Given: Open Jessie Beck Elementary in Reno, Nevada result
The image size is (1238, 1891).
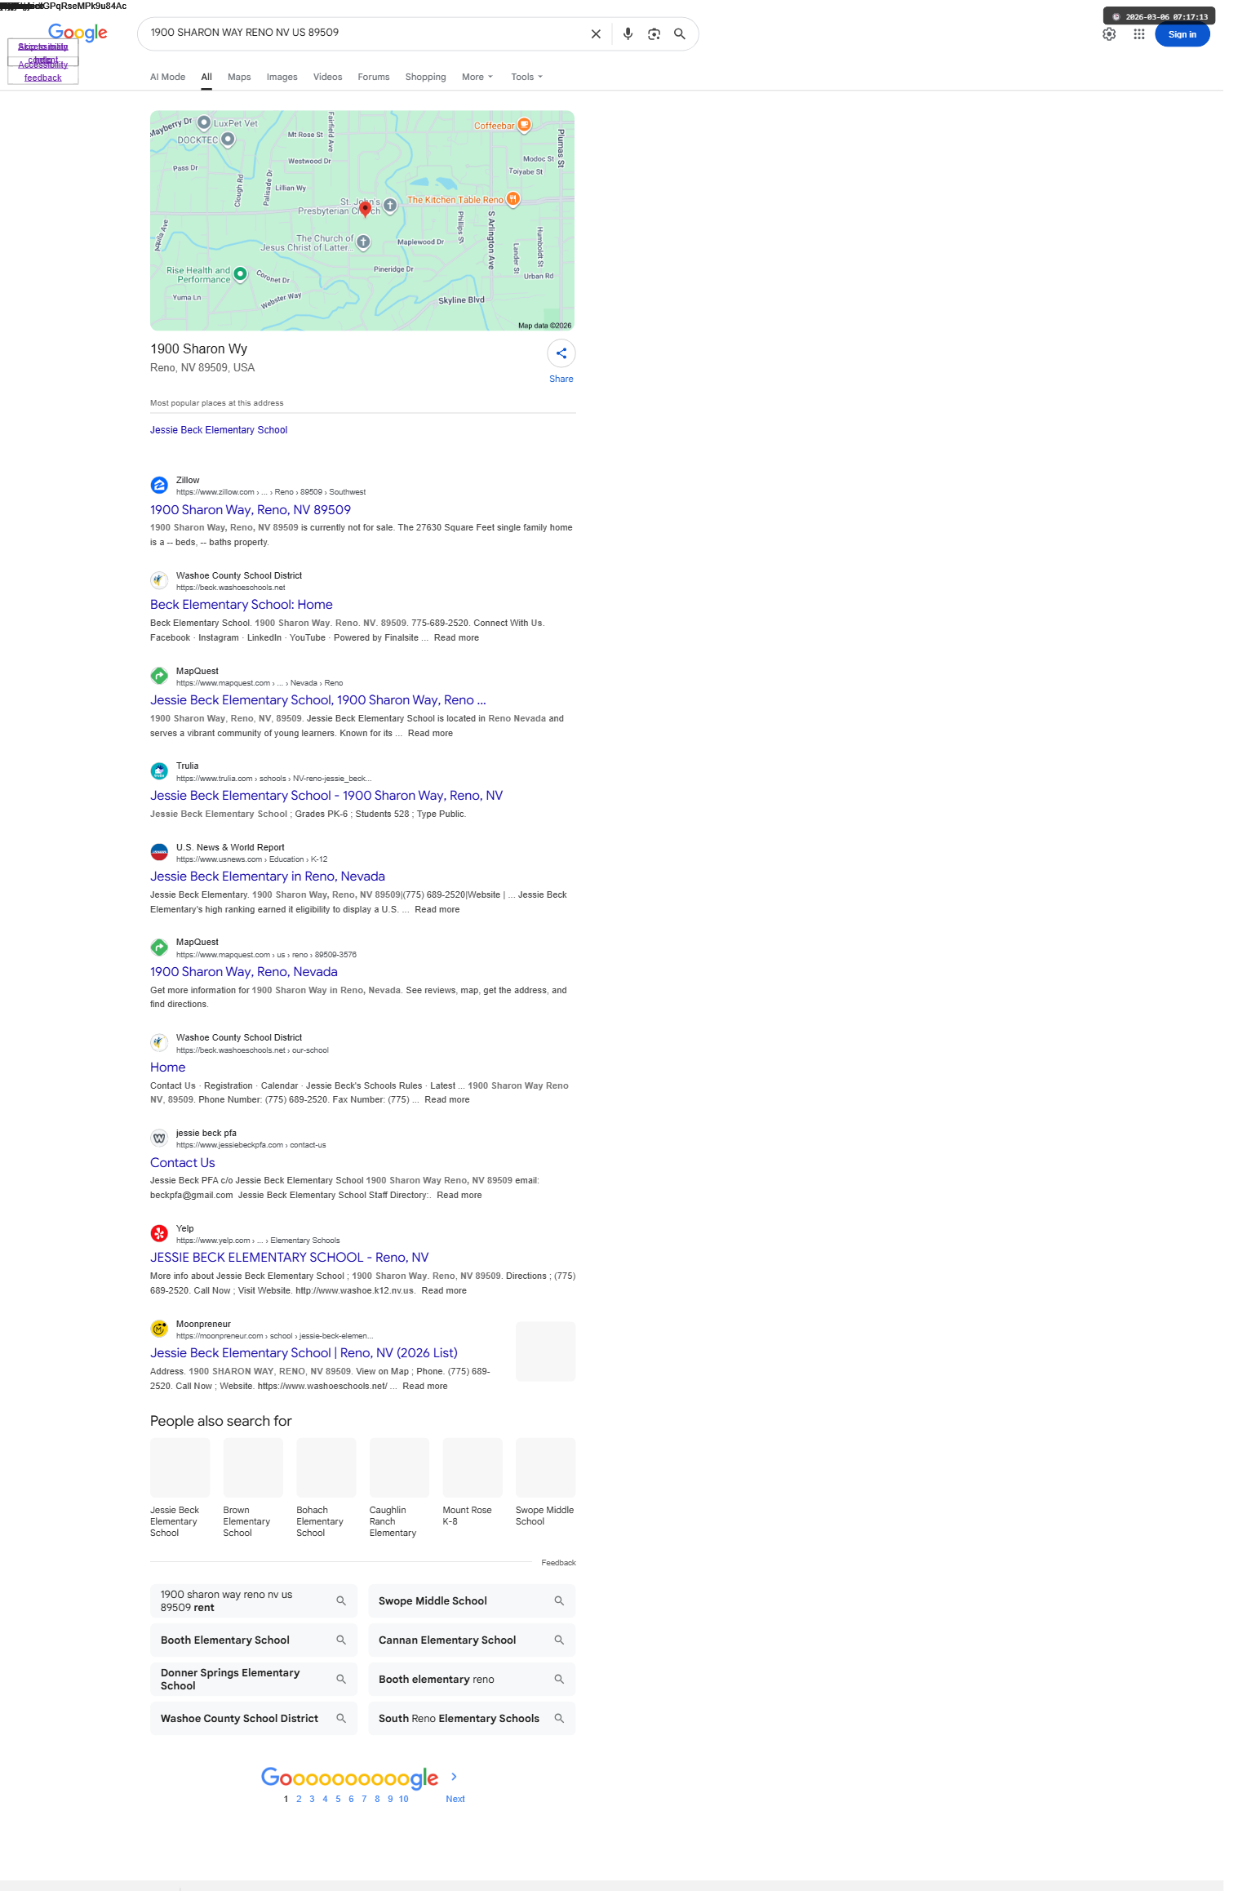Looking at the screenshot, I should [x=268, y=877].
